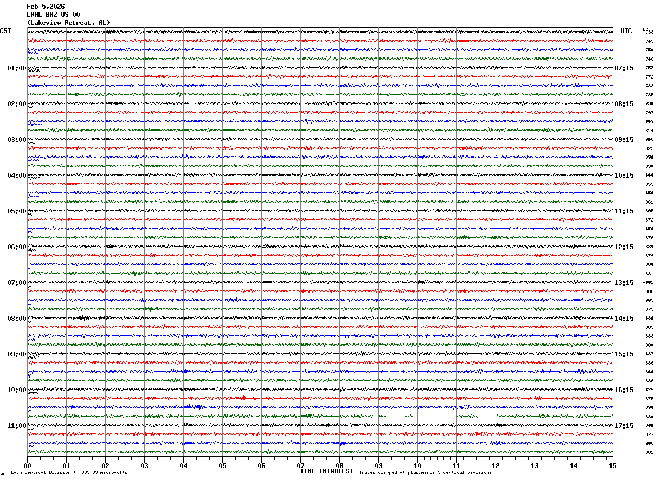Click the 10 minute tick on the bottom axis
Viewport: 656px width, 480px height.
(417, 465)
